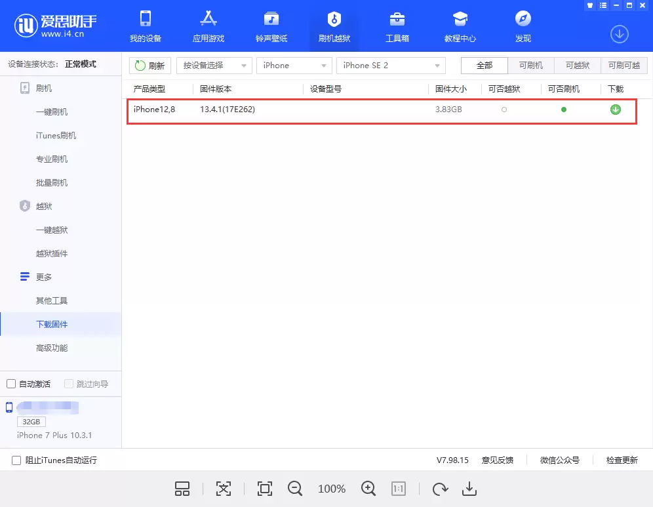Click the iPhone12,8 product cell
This screenshot has height=507, width=653.
pyautogui.click(x=154, y=109)
